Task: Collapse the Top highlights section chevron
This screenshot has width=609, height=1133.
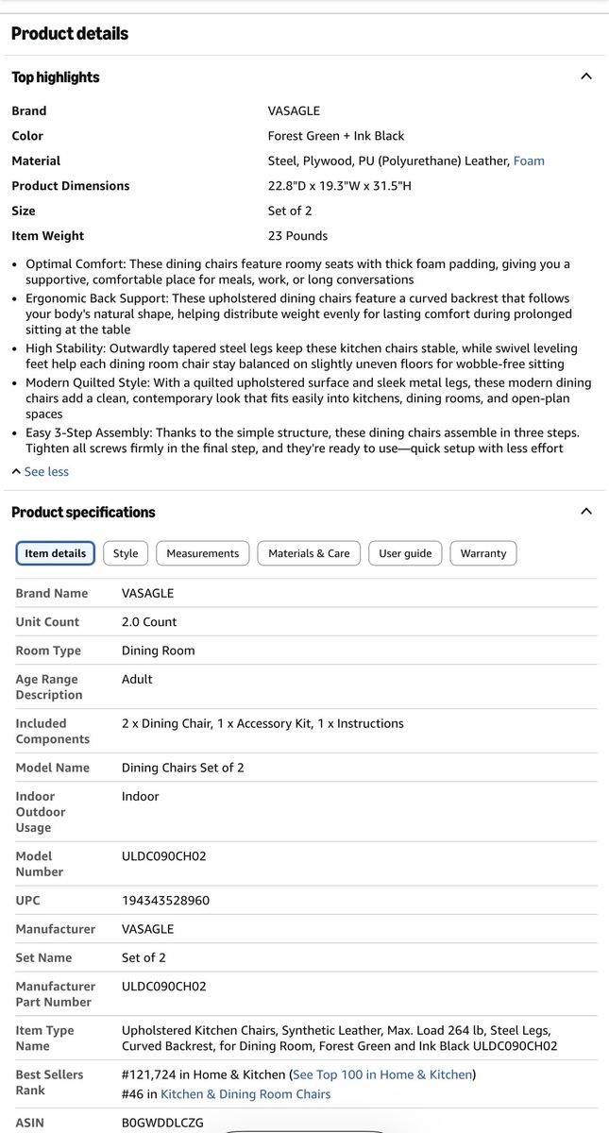Action: (585, 76)
